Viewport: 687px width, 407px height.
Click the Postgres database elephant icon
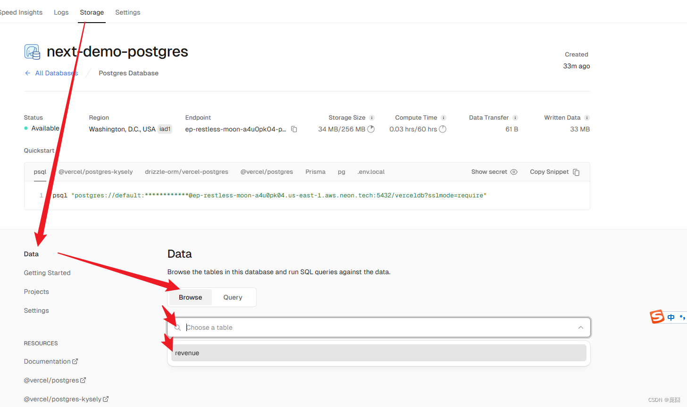coord(33,52)
